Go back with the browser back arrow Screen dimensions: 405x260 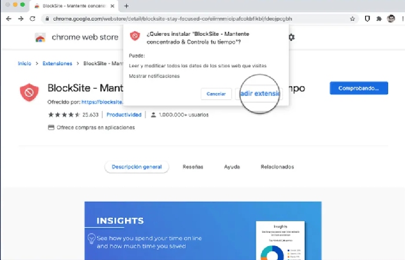pyautogui.click(x=9, y=18)
